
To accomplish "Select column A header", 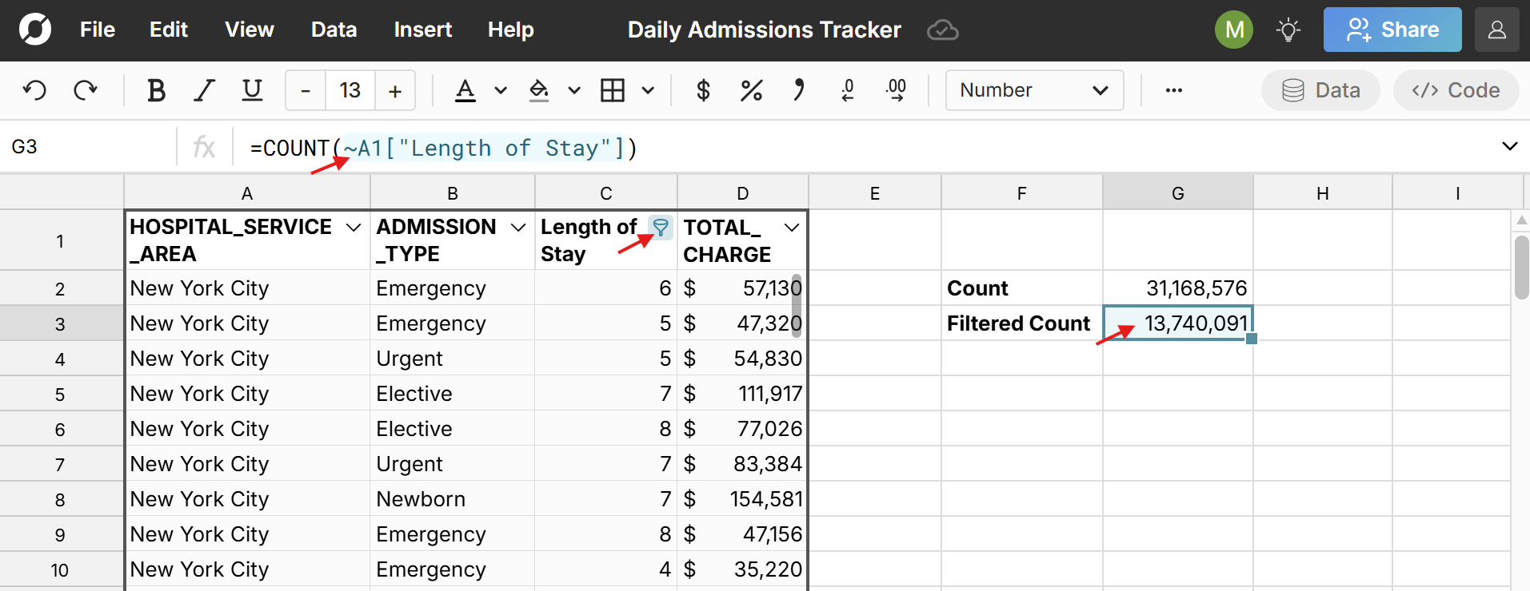I will [247, 193].
